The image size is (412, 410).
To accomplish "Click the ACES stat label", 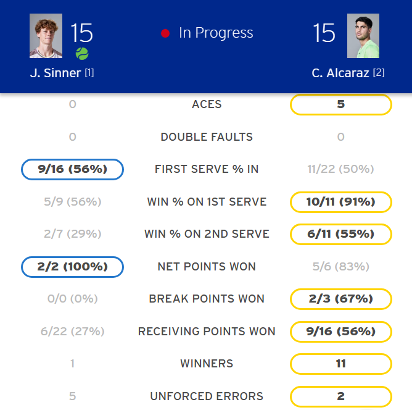I will (x=207, y=104).
